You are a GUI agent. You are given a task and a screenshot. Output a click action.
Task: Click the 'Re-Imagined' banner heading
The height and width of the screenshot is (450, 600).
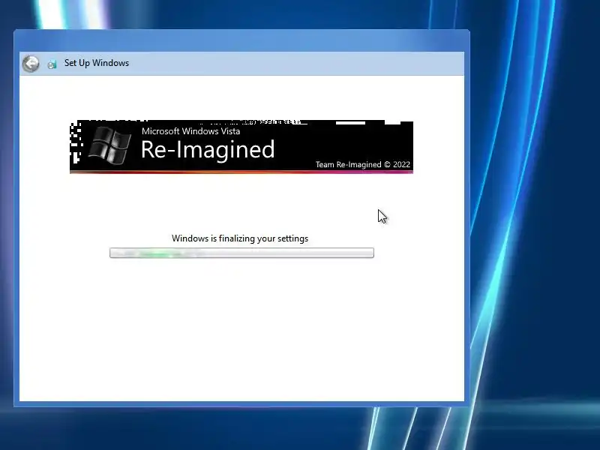[x=208, y=149]
